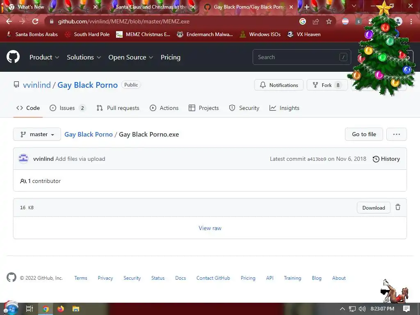Click the vvinlind avatar in commit row

23,159
